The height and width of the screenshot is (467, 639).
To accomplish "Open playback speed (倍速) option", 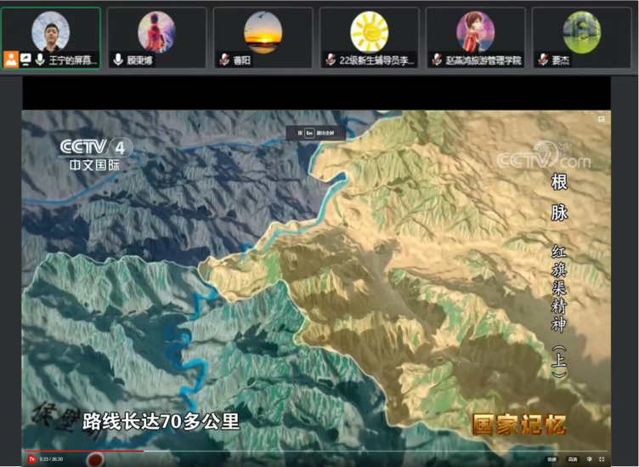I will tap(552, 459).
